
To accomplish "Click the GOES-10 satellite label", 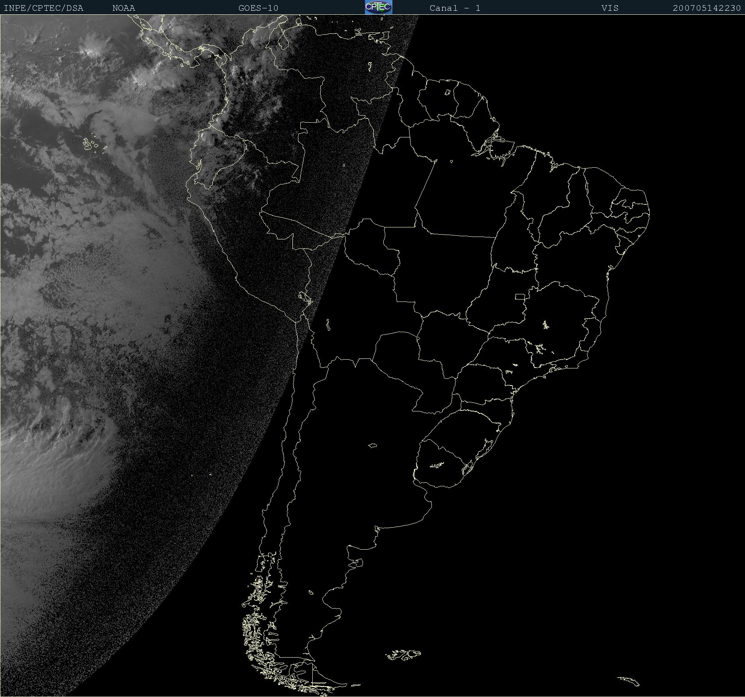I will [x=259, y=8].
